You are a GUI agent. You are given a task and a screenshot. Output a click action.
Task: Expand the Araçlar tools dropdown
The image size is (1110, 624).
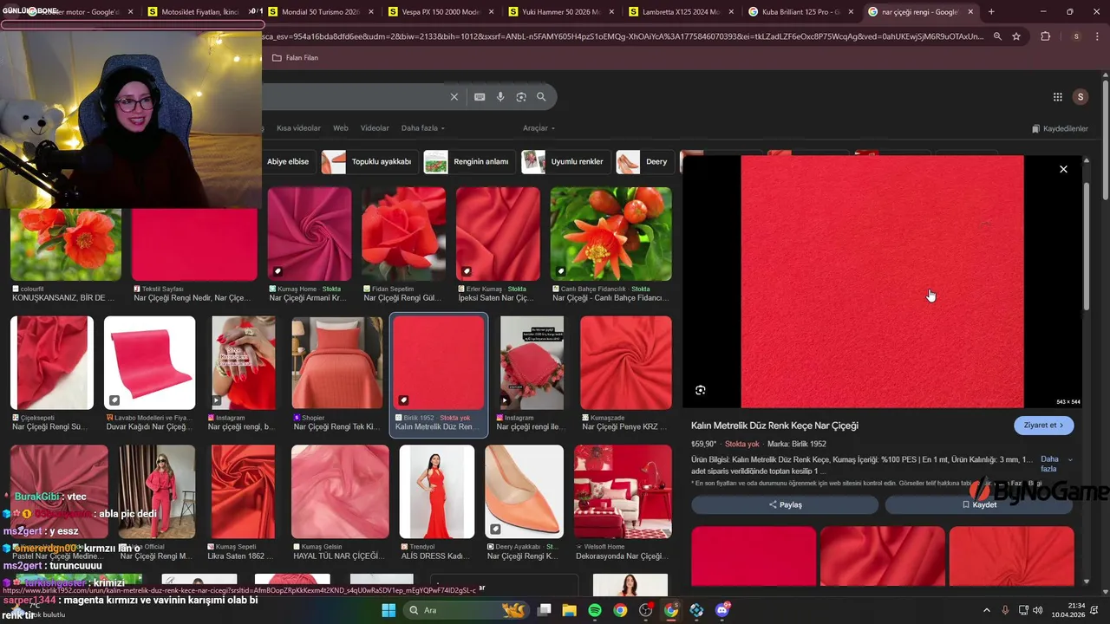(x=539, y=128)
